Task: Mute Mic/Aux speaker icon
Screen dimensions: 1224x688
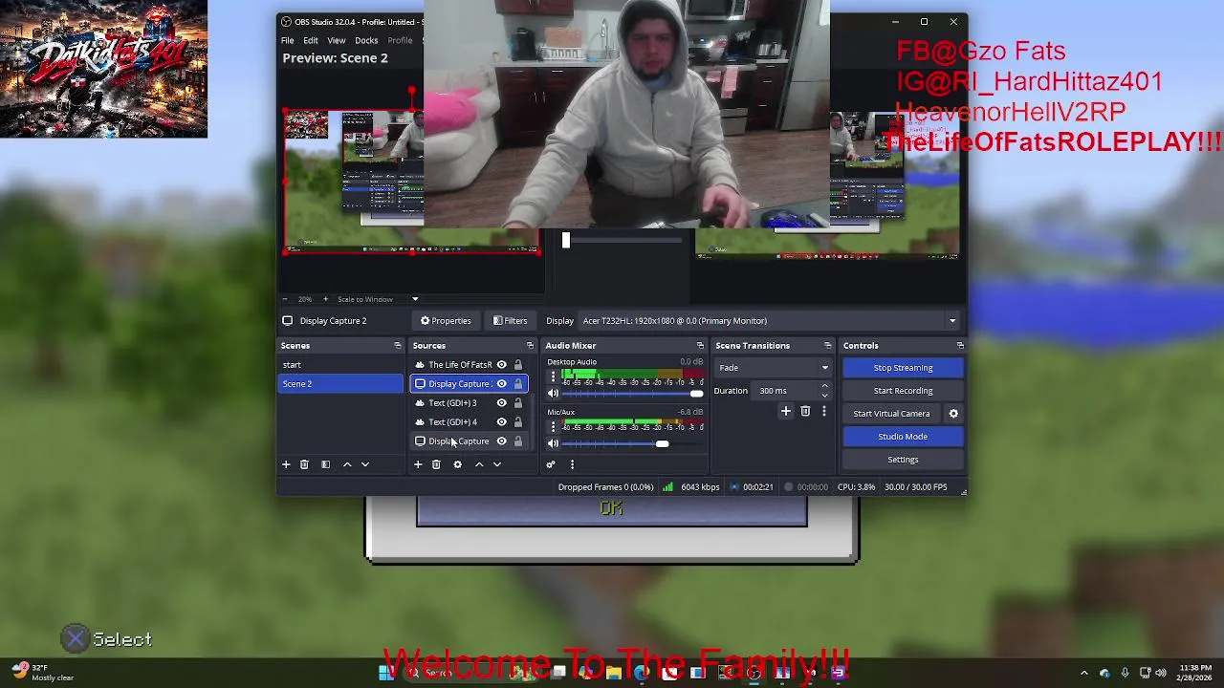Action: [x=553, y=443]
